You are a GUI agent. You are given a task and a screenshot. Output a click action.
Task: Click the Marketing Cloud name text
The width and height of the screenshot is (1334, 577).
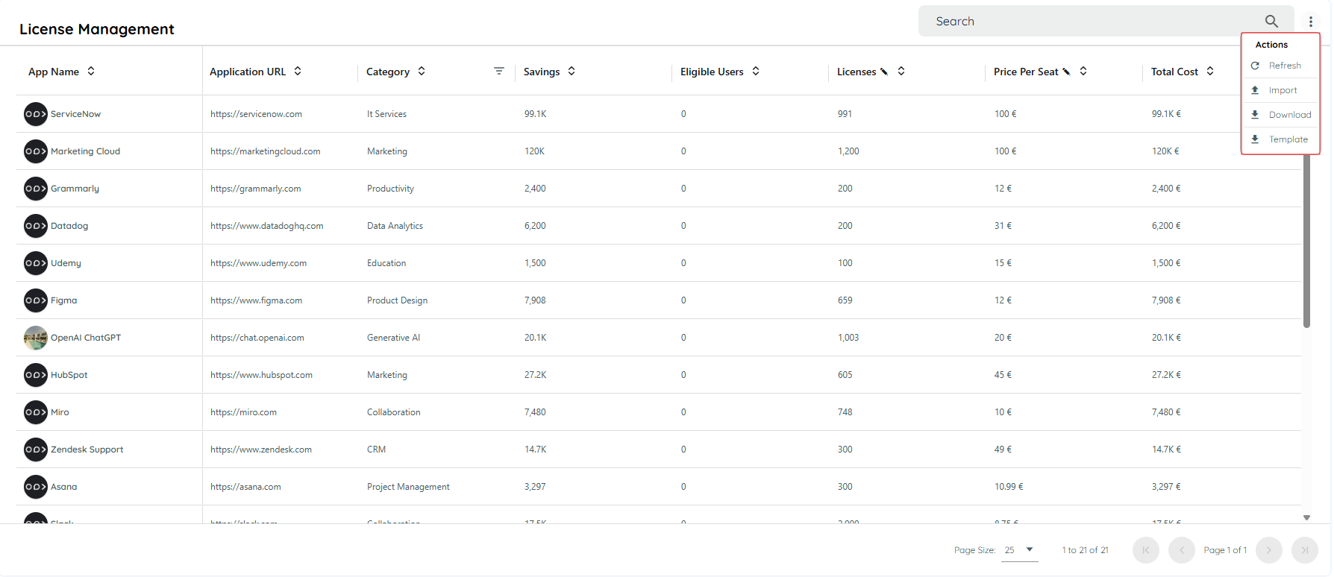(85, 151)
